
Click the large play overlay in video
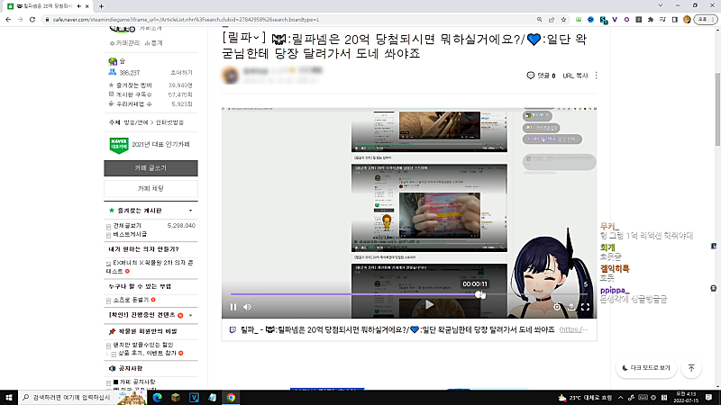429,304
